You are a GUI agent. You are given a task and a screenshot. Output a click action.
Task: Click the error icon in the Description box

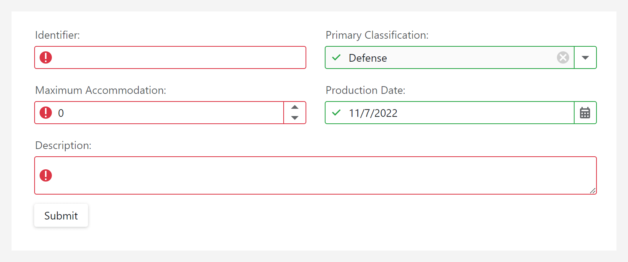coord(45,175)
